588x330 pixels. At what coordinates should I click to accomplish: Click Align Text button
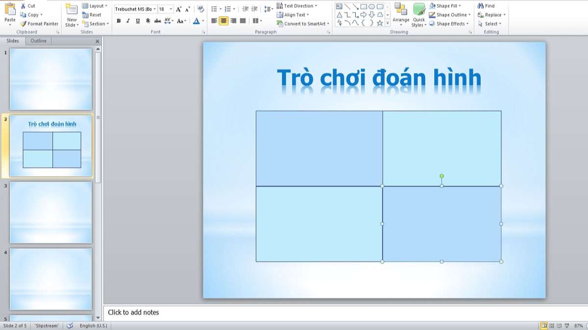pos(293,15)
